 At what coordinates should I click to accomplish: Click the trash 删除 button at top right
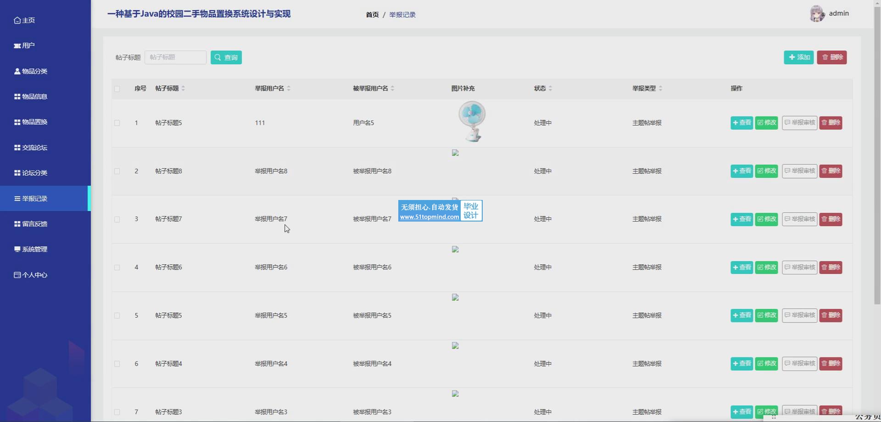point(831,57)
